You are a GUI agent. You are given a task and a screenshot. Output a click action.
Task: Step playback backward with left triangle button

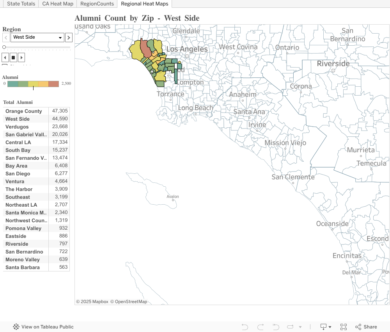coord(5,57)
